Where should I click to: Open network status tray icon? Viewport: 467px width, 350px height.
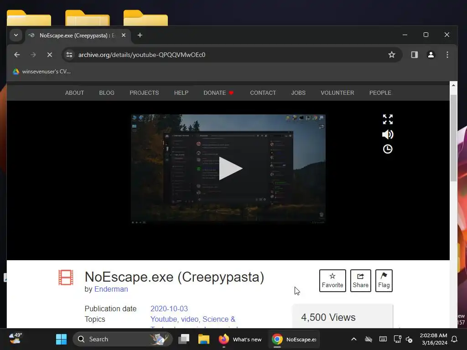[x=397, y=339]
